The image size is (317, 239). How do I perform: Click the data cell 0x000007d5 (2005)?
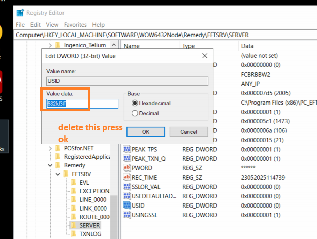click(x=266, y=93)
